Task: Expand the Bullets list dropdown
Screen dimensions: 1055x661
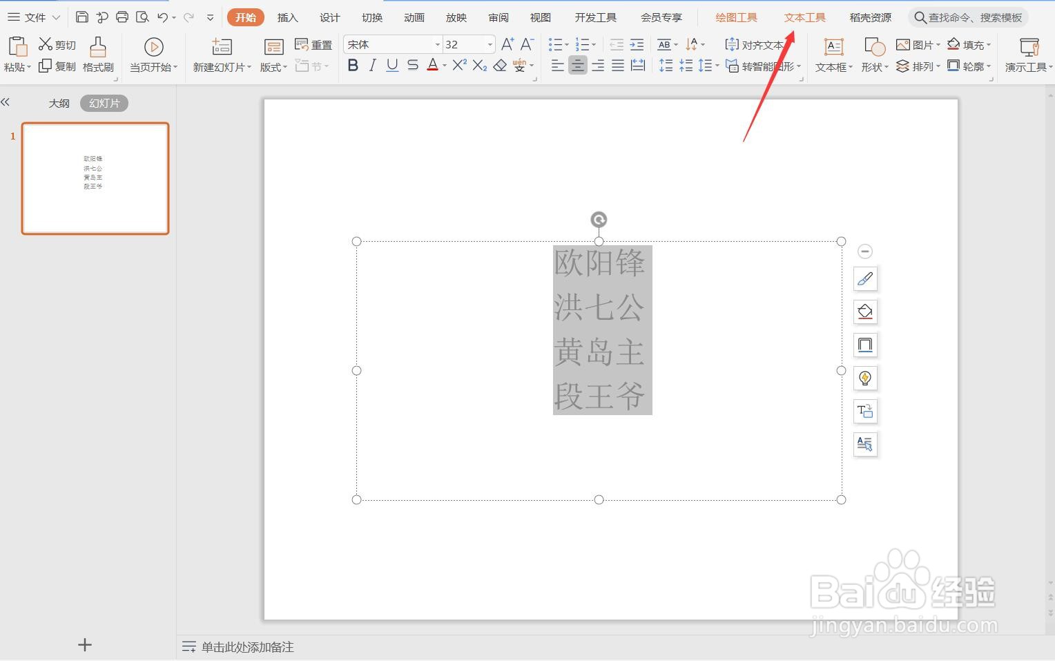Action: tap(567, 45)
